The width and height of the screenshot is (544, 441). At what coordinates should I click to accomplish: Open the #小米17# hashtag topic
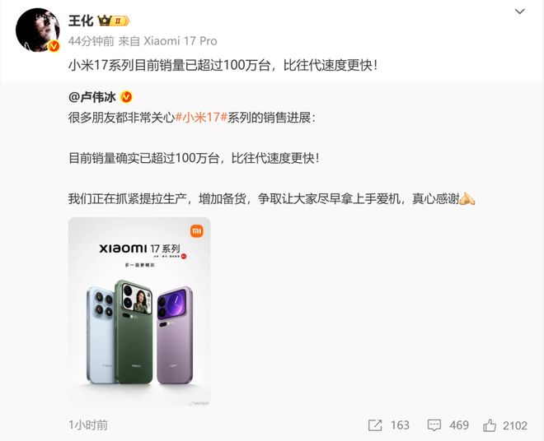click(201, 118)
